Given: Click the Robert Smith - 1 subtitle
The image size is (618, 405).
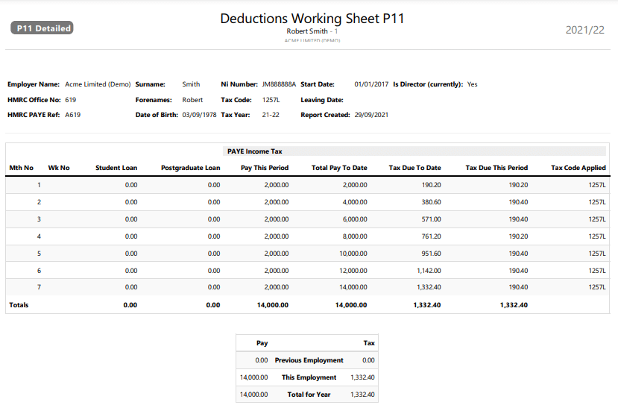Looking at the screenshot, I should (x=312, y=31).
